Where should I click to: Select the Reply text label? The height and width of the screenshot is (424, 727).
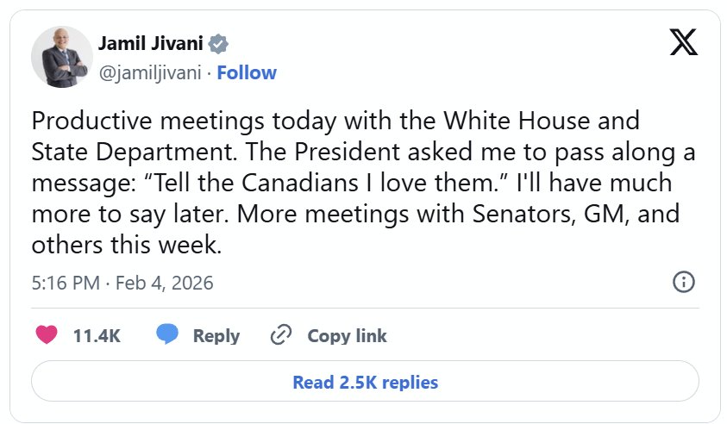pyautogui.click(x=216, y=336)
